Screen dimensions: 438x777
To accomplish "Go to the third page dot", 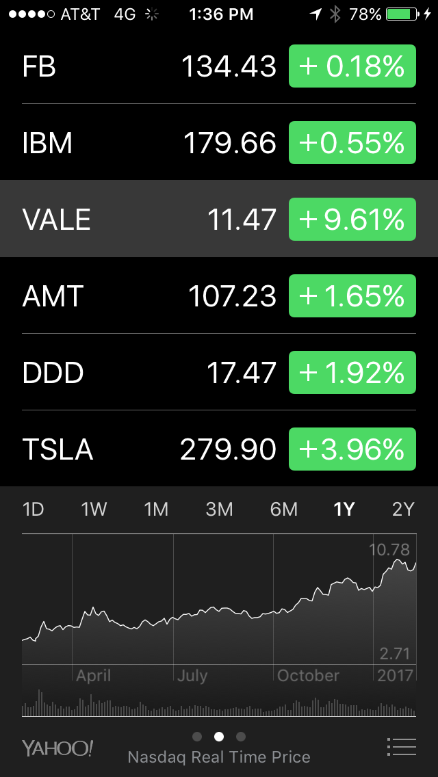I will click(240, 737).
